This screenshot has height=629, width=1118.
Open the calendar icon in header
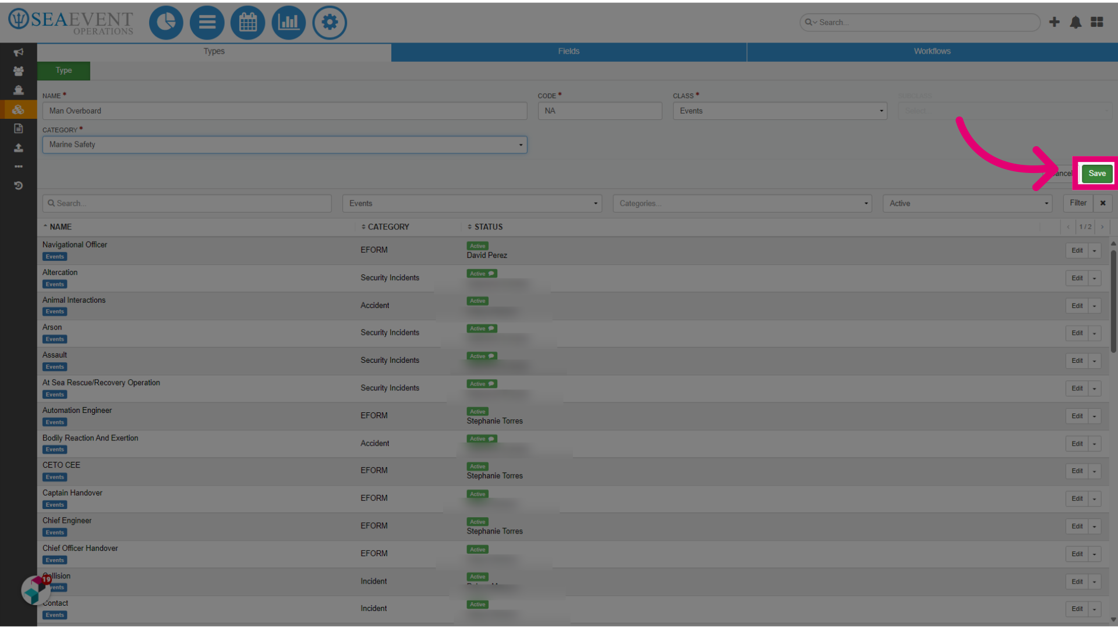(248, 23)
